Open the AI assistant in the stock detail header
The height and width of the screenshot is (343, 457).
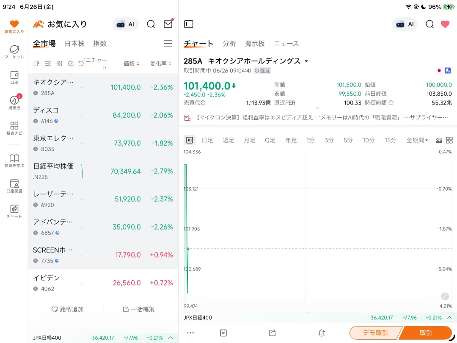click(x=405, y=24)
